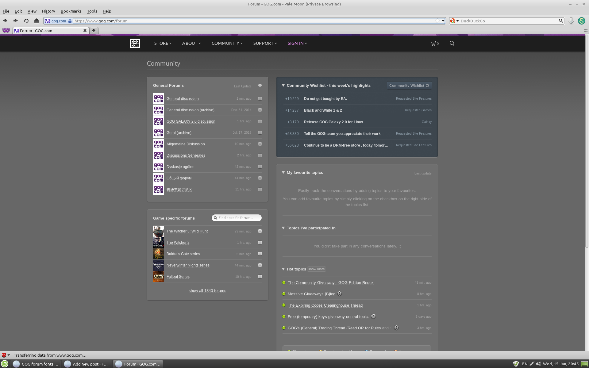Open the ABOUT dropdown menu
This screenshot has width=589, height=368.
point(191,43)
